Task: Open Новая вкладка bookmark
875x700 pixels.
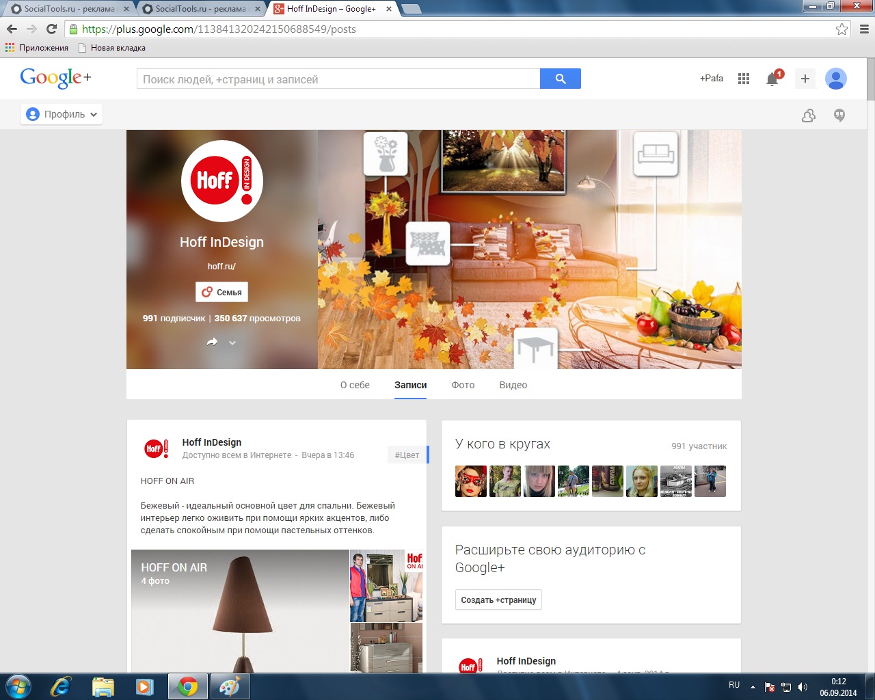Action: click(x=111, y=48)
